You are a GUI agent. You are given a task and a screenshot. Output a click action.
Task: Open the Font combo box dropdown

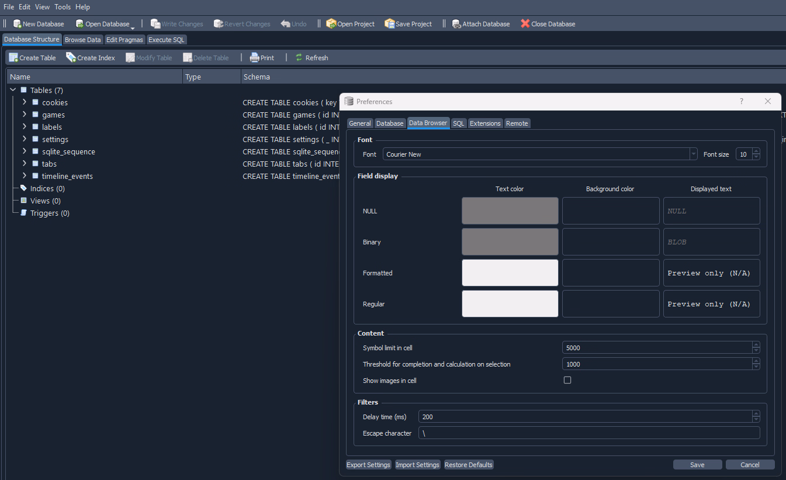pos(694,154)
